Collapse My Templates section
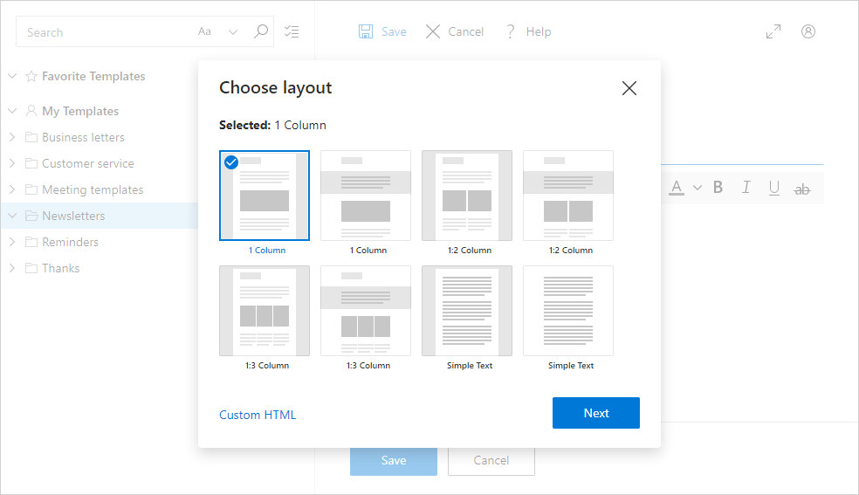 coord(12,111)
